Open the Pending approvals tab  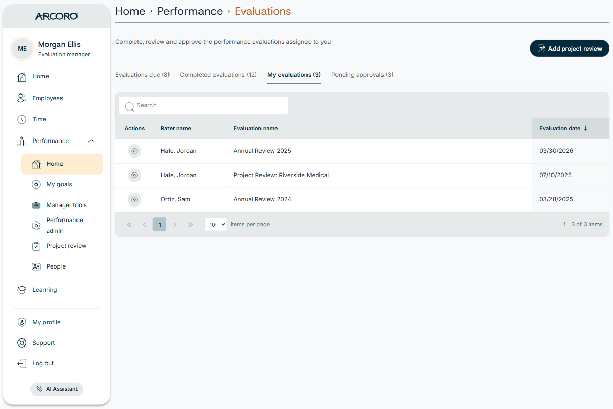click(362, 75)
